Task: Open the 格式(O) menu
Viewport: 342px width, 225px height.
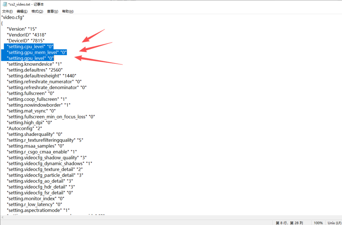Action: click(x=37, y=11)
